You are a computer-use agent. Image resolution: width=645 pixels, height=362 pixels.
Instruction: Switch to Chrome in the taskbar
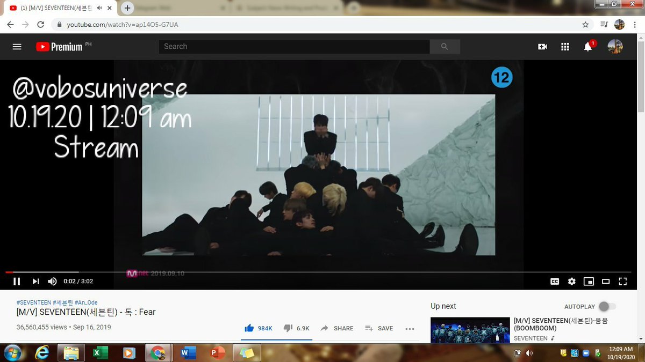[x=158, y=353]
